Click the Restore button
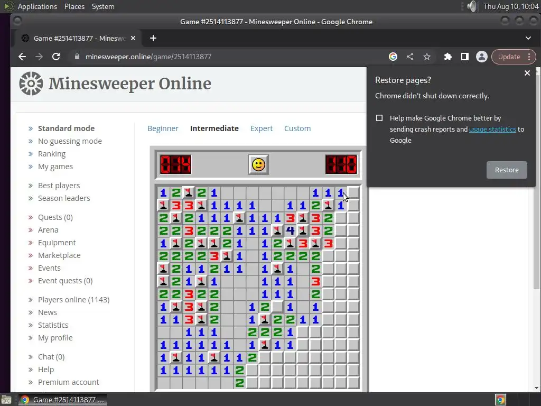This screenshot has height=406, width=541. [507, 170]
